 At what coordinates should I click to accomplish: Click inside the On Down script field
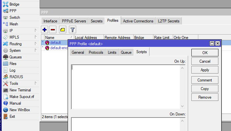(125, 124)
